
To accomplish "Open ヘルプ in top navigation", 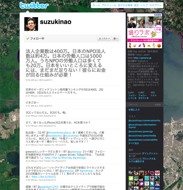I will point(144,5).
